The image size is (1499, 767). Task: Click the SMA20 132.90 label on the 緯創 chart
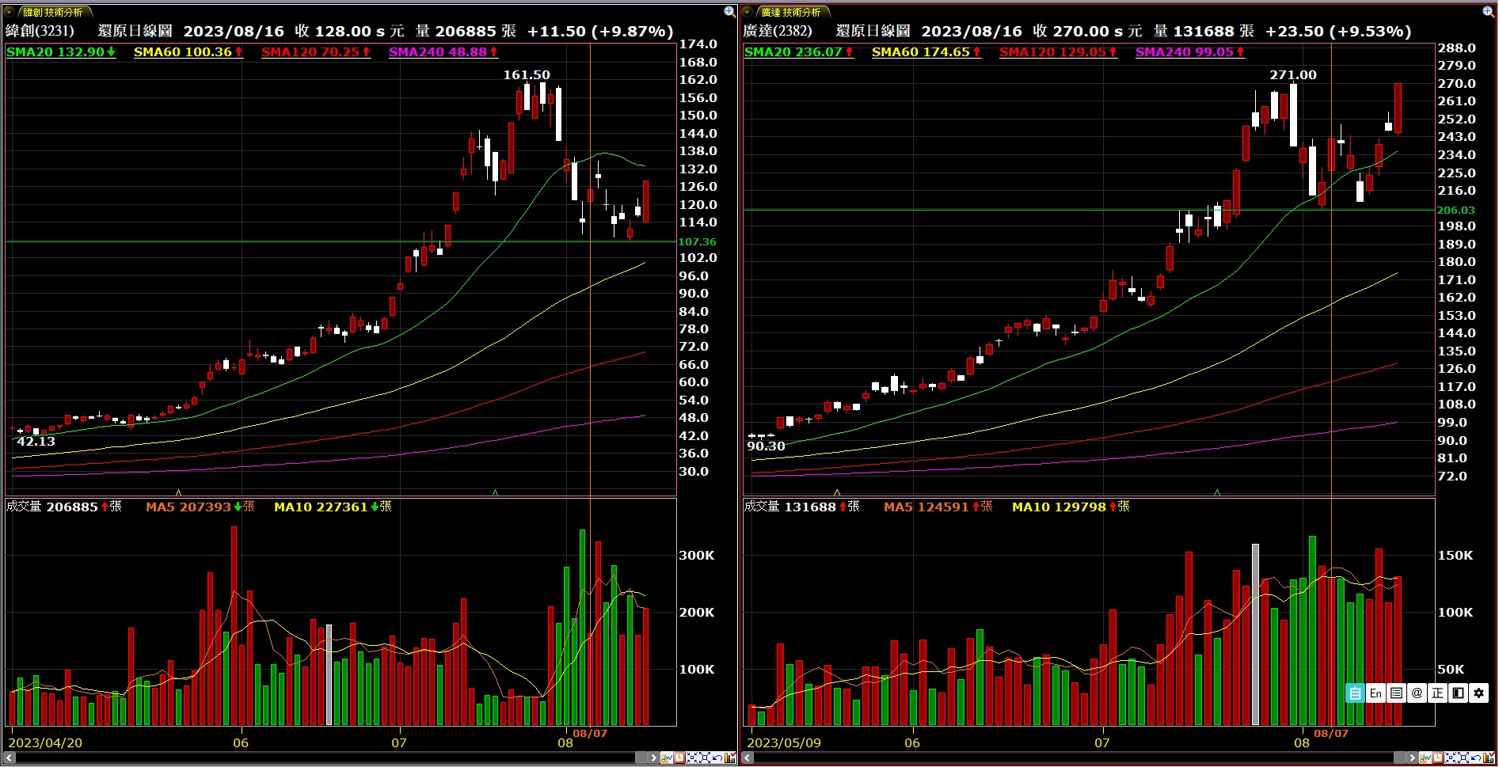[60, 52]
